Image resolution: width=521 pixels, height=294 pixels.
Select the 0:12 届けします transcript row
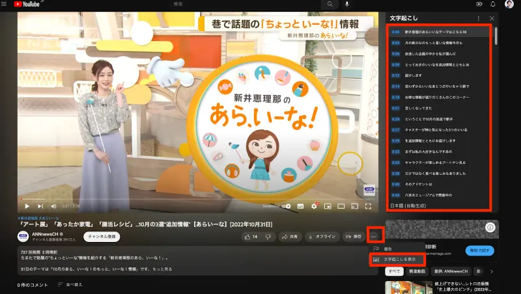click(x=439, y=75)
